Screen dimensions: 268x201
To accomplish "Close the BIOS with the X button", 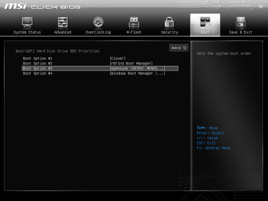I will coord(261,6).
